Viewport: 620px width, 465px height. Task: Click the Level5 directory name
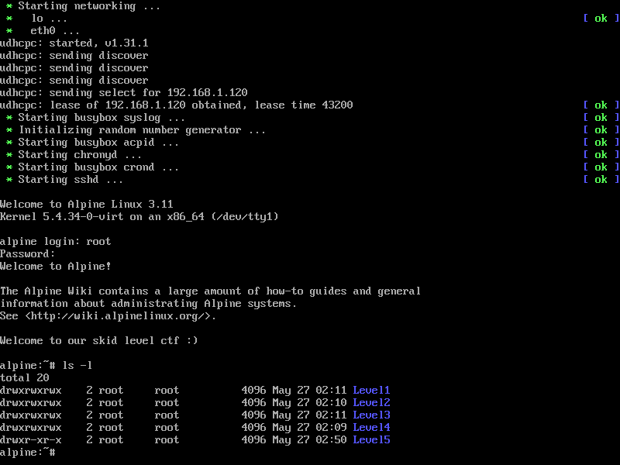(371, 440)
